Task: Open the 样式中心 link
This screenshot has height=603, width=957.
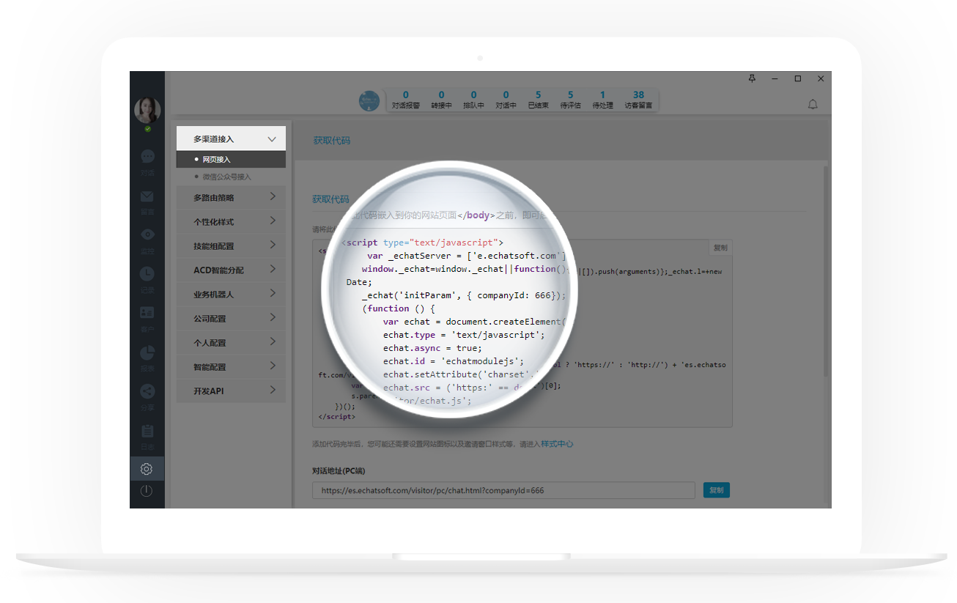Action: tap(557, 444)
